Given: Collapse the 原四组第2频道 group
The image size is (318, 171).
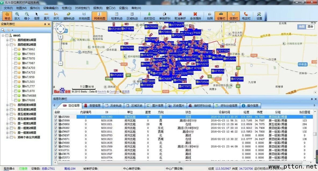Looking at the screenshot, I should [x=7, y=45].
